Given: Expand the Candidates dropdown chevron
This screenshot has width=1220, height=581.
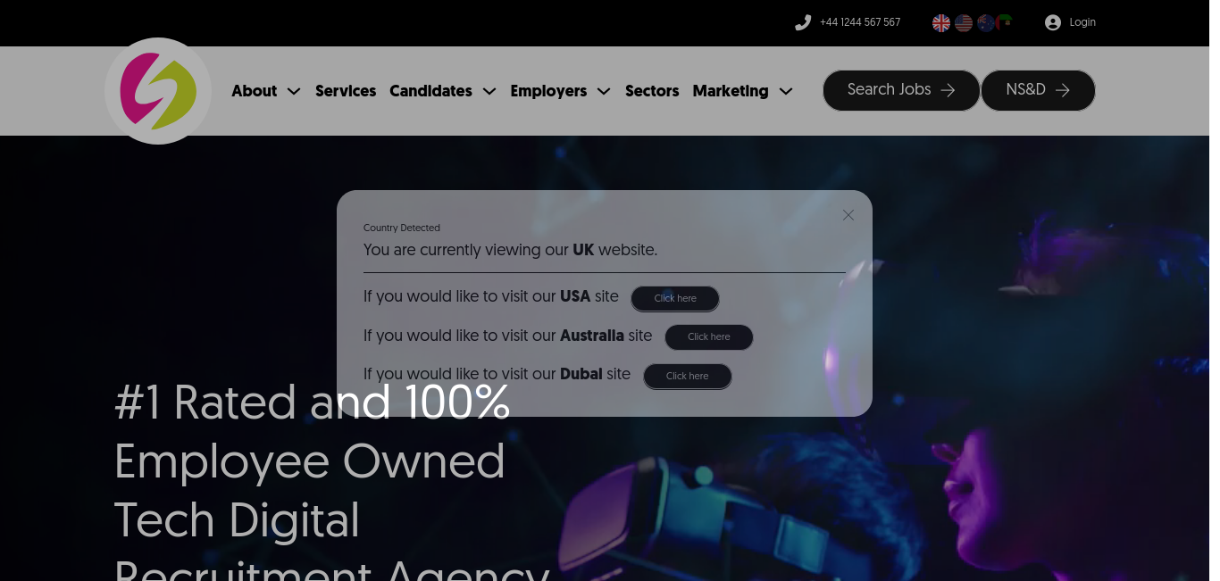Looking at the screenshot, I should click(489, 91).
